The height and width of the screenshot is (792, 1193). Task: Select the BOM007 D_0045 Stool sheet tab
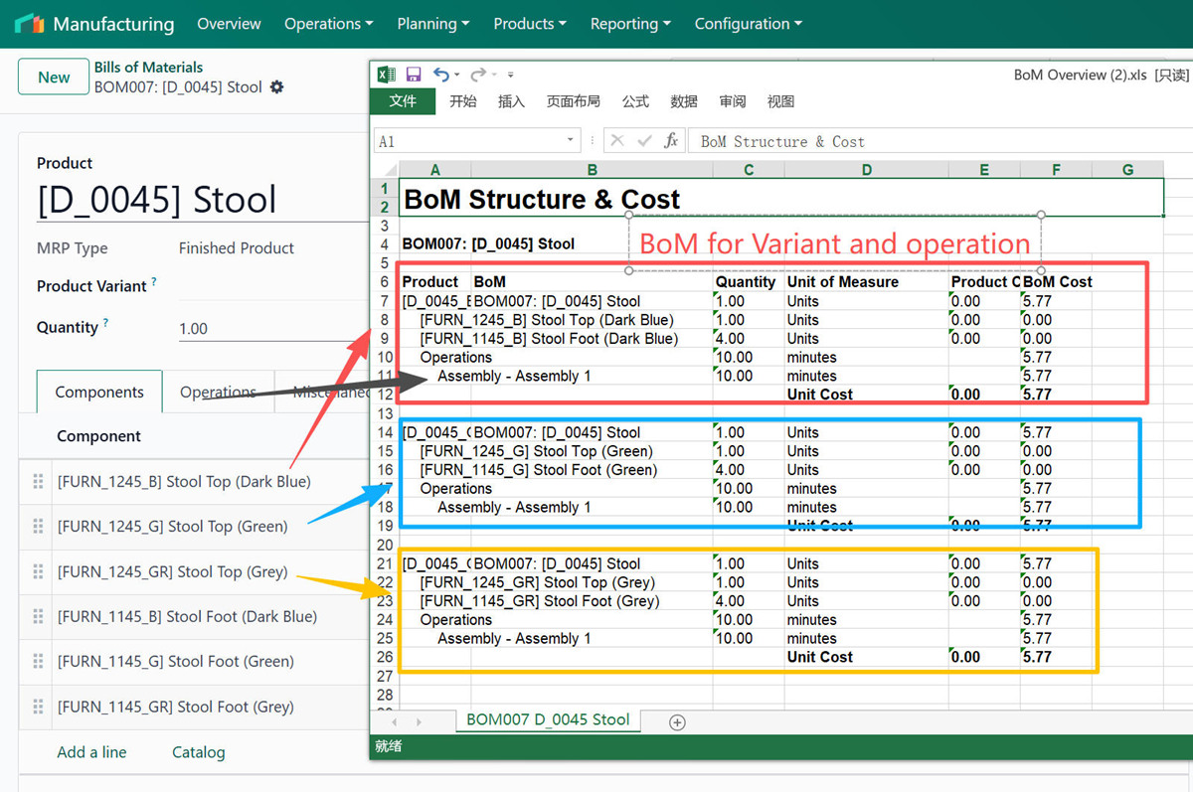click(548, 720)
